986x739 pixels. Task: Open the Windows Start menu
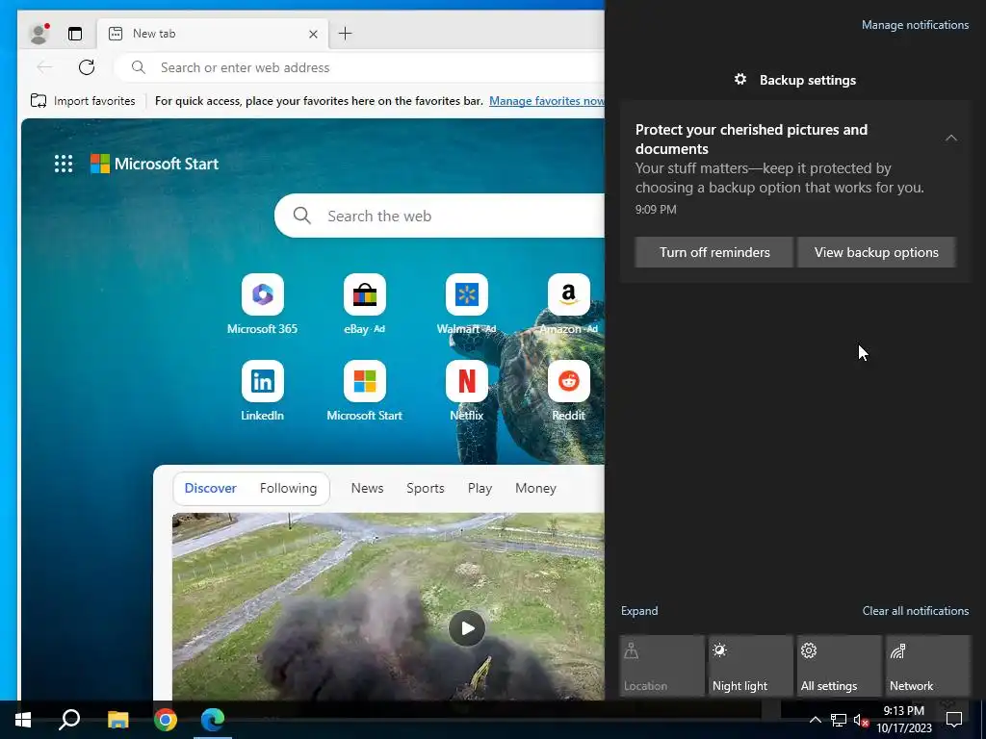tap(23, 720)
